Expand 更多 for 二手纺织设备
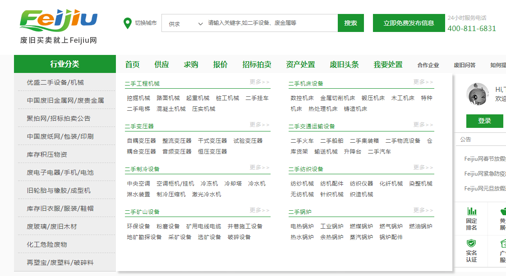The height and width of the screenshot is (276, 506). coord(423,167)
